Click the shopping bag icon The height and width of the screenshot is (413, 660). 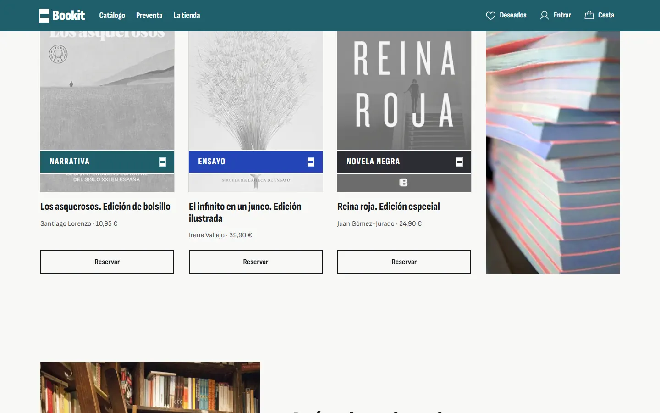pos(589,15)
